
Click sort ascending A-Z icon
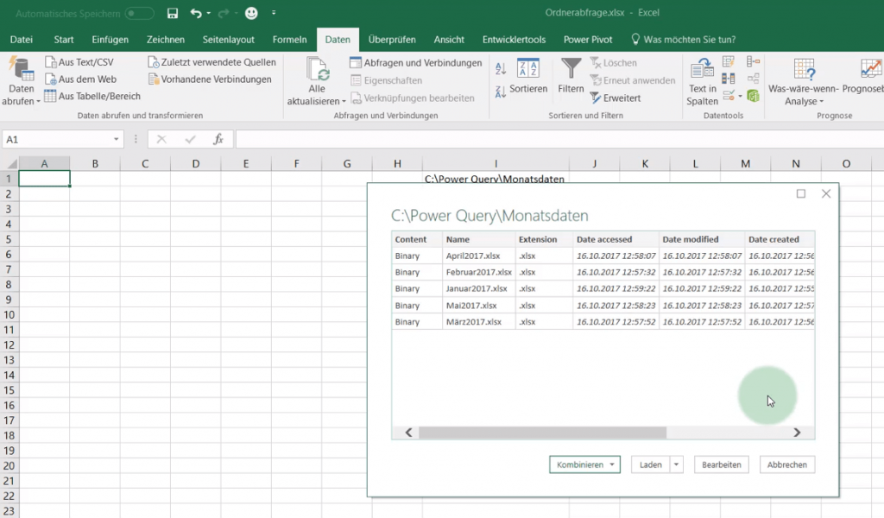pos(501,69)
